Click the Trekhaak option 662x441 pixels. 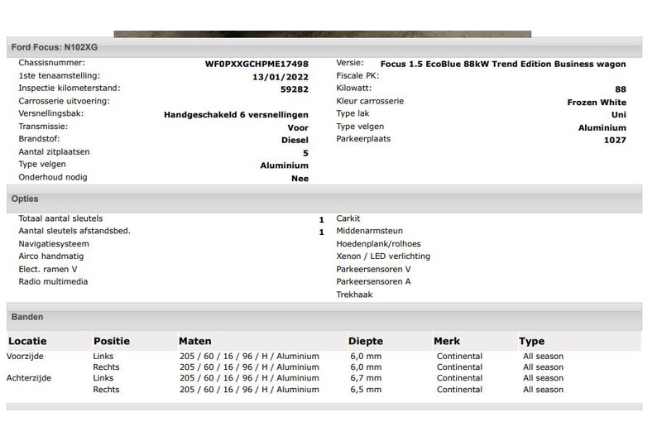point(354,295)
